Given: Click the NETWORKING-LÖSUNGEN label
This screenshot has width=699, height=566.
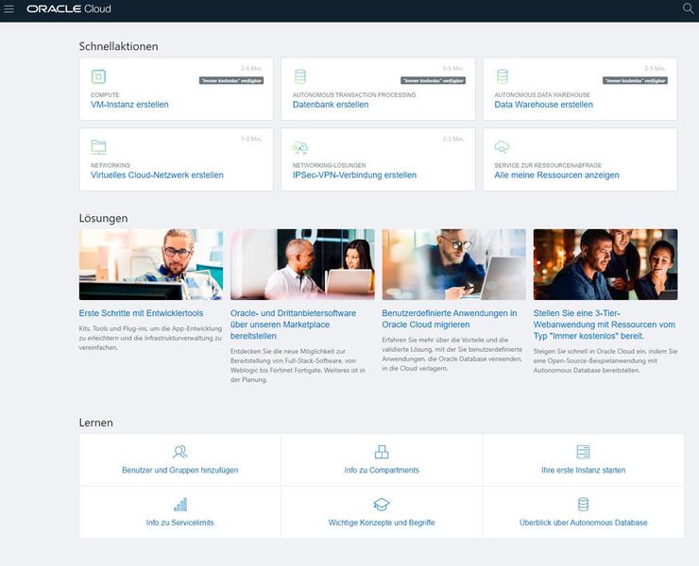Looking at the screenshot, I should [329, 165].
